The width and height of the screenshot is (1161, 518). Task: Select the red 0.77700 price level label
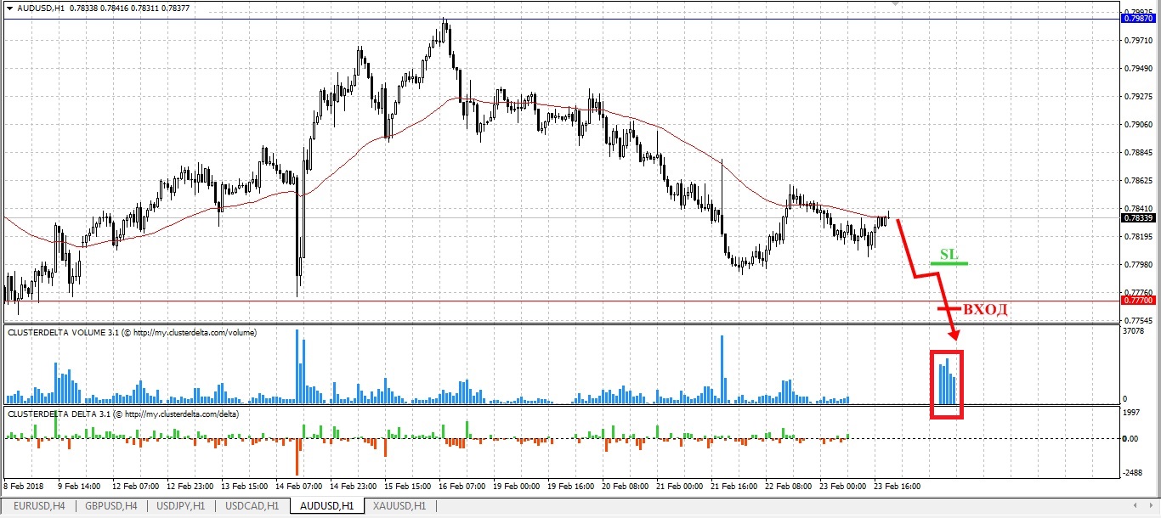[1137, 300]
